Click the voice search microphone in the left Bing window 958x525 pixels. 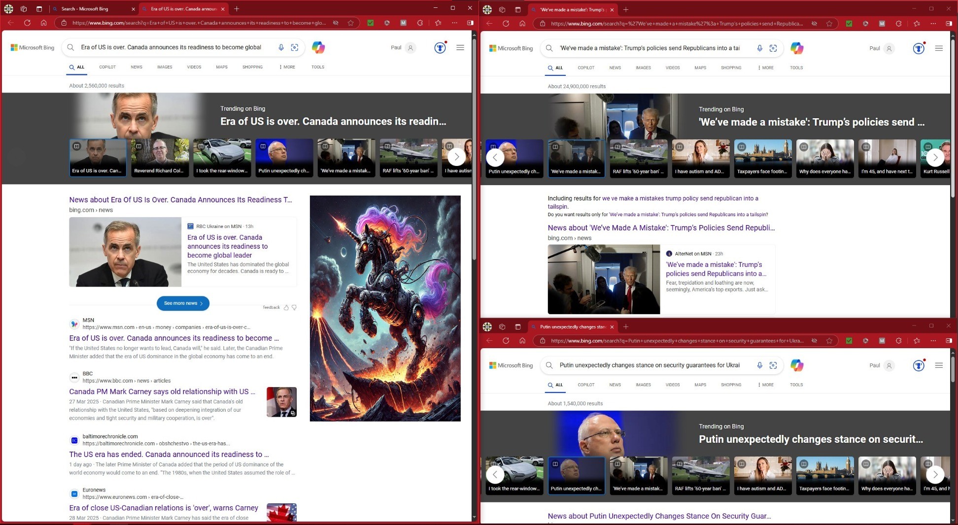(x=281, y=47)
